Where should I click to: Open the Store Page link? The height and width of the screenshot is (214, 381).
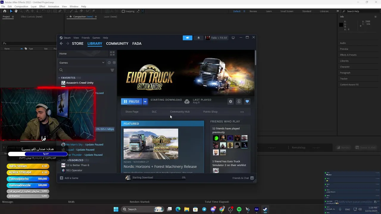tap(132, 112)
